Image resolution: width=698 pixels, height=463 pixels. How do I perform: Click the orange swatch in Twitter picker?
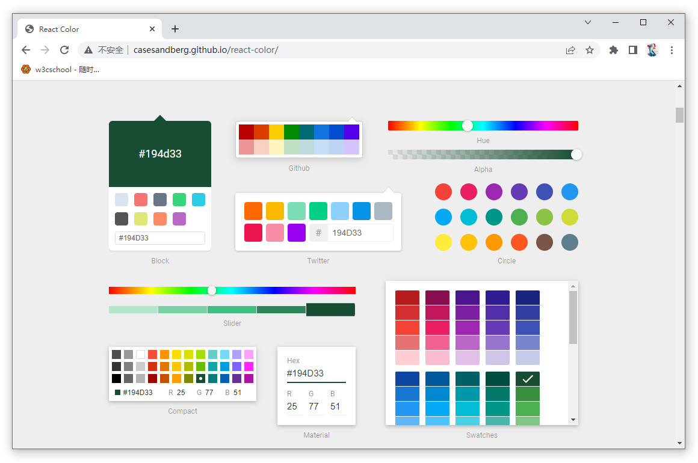(x=253, y=211)
